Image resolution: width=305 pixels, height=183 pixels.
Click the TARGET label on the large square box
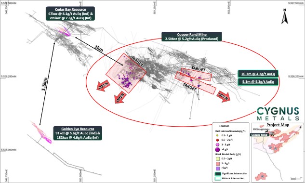137,61
